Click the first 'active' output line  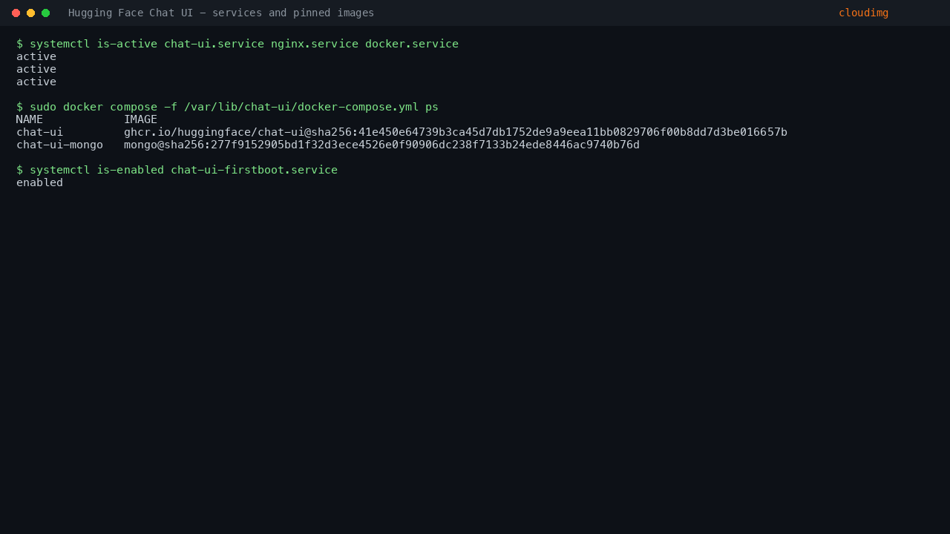click(36, 56)
